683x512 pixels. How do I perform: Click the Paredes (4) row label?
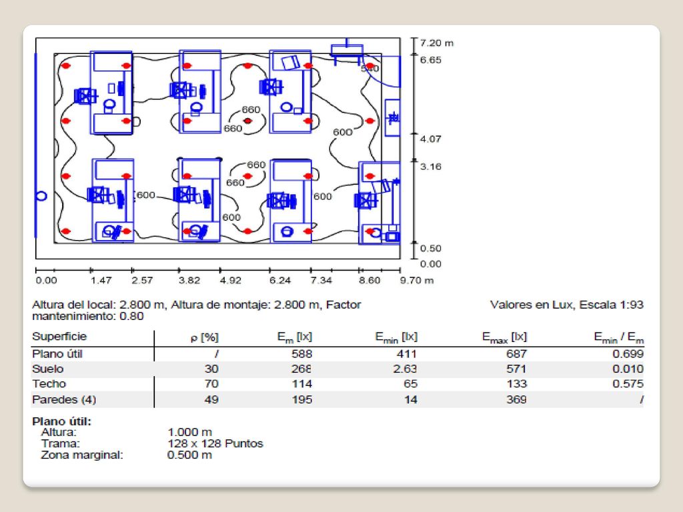tap(64, 400)
